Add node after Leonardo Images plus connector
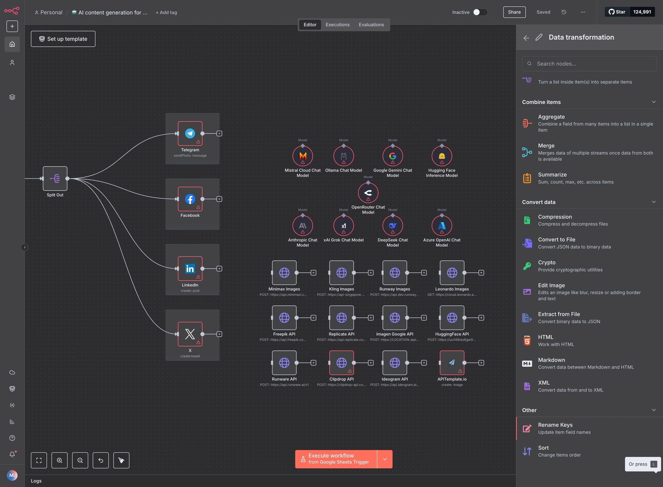 (481, 273)
